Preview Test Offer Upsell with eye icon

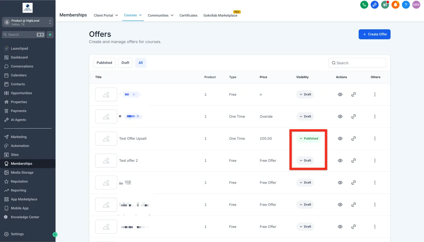pos(340,138)
